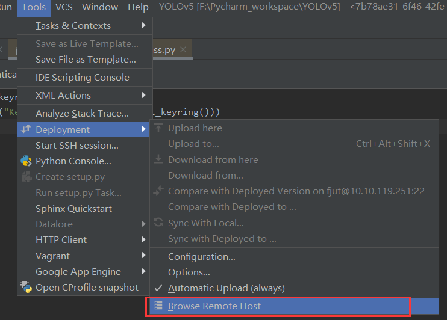447x320 pixels.
Task: Click the Create setup.py icon
Action: click(x=27, y=177)
